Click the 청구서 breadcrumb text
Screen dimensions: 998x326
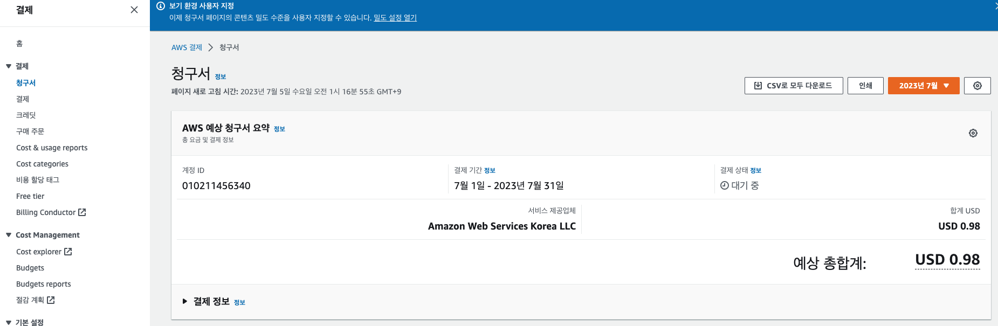[x=229, y=47]
